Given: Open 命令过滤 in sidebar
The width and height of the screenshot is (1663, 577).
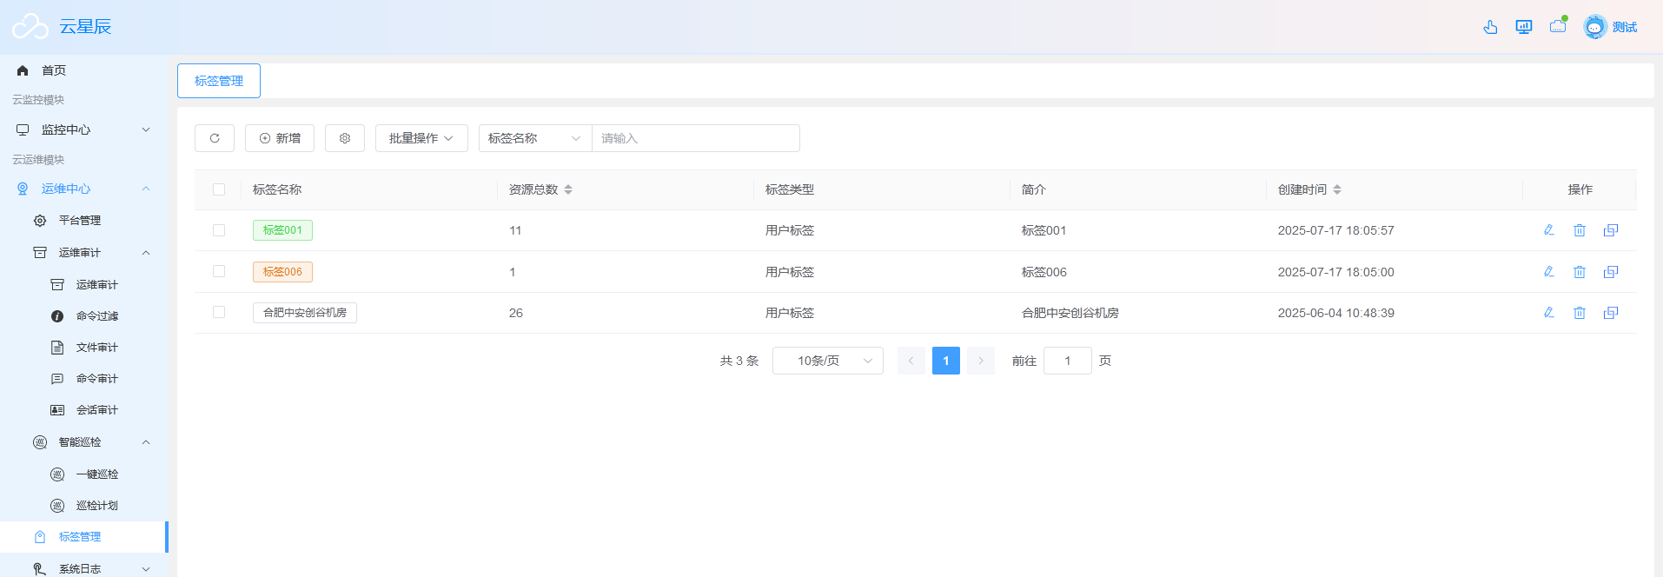Looking at the screenshot, I should (83, 316).
